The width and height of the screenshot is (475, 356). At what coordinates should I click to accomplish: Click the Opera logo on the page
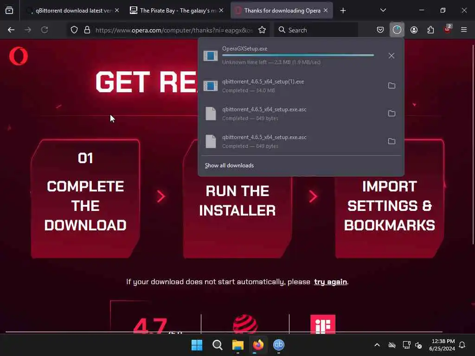tap(19, 56)
